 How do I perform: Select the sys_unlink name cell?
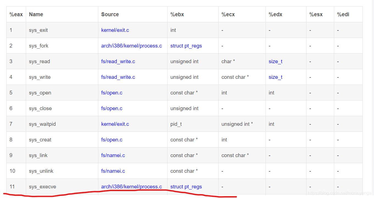pyautogui.click(x=62, y=171)
